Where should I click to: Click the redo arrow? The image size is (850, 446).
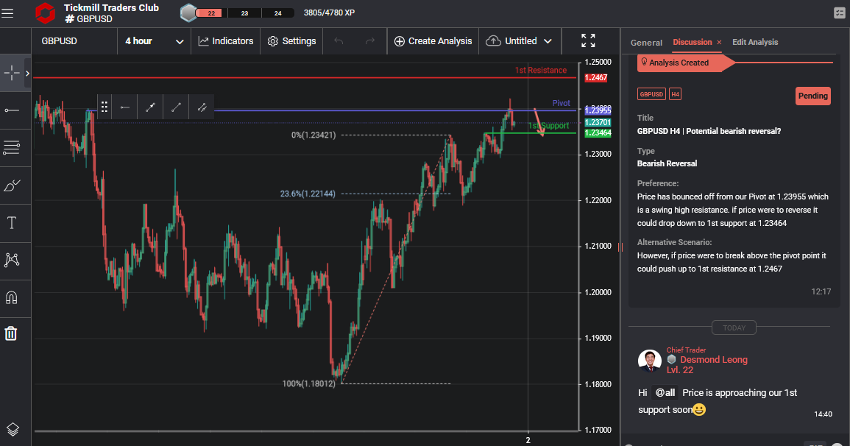pyautogui.click(x=370, y=41)
